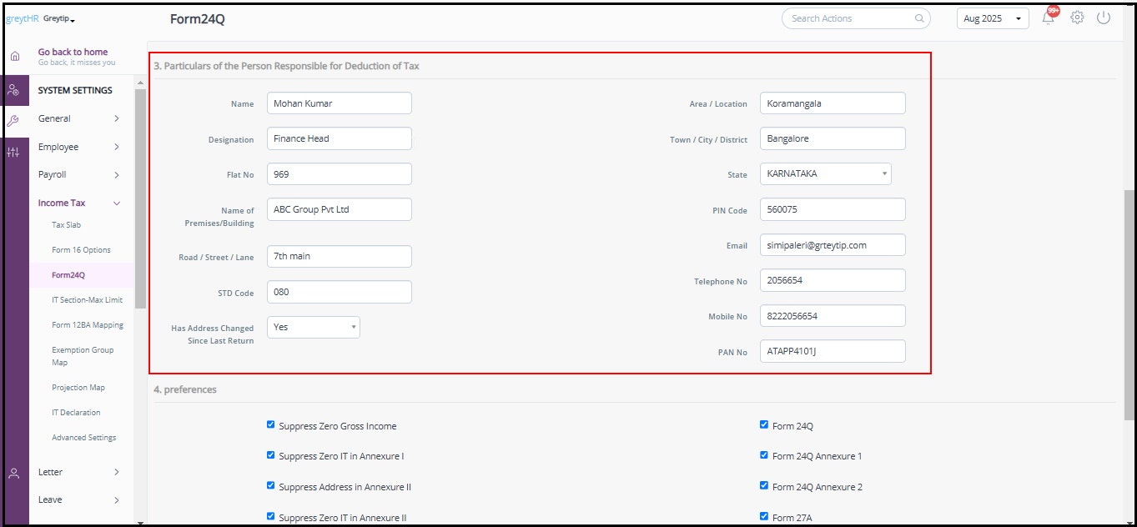Screen dimensions: 1137x527
Task: Open the Aug 2025 month selector
Action: (x=992, y=18)
